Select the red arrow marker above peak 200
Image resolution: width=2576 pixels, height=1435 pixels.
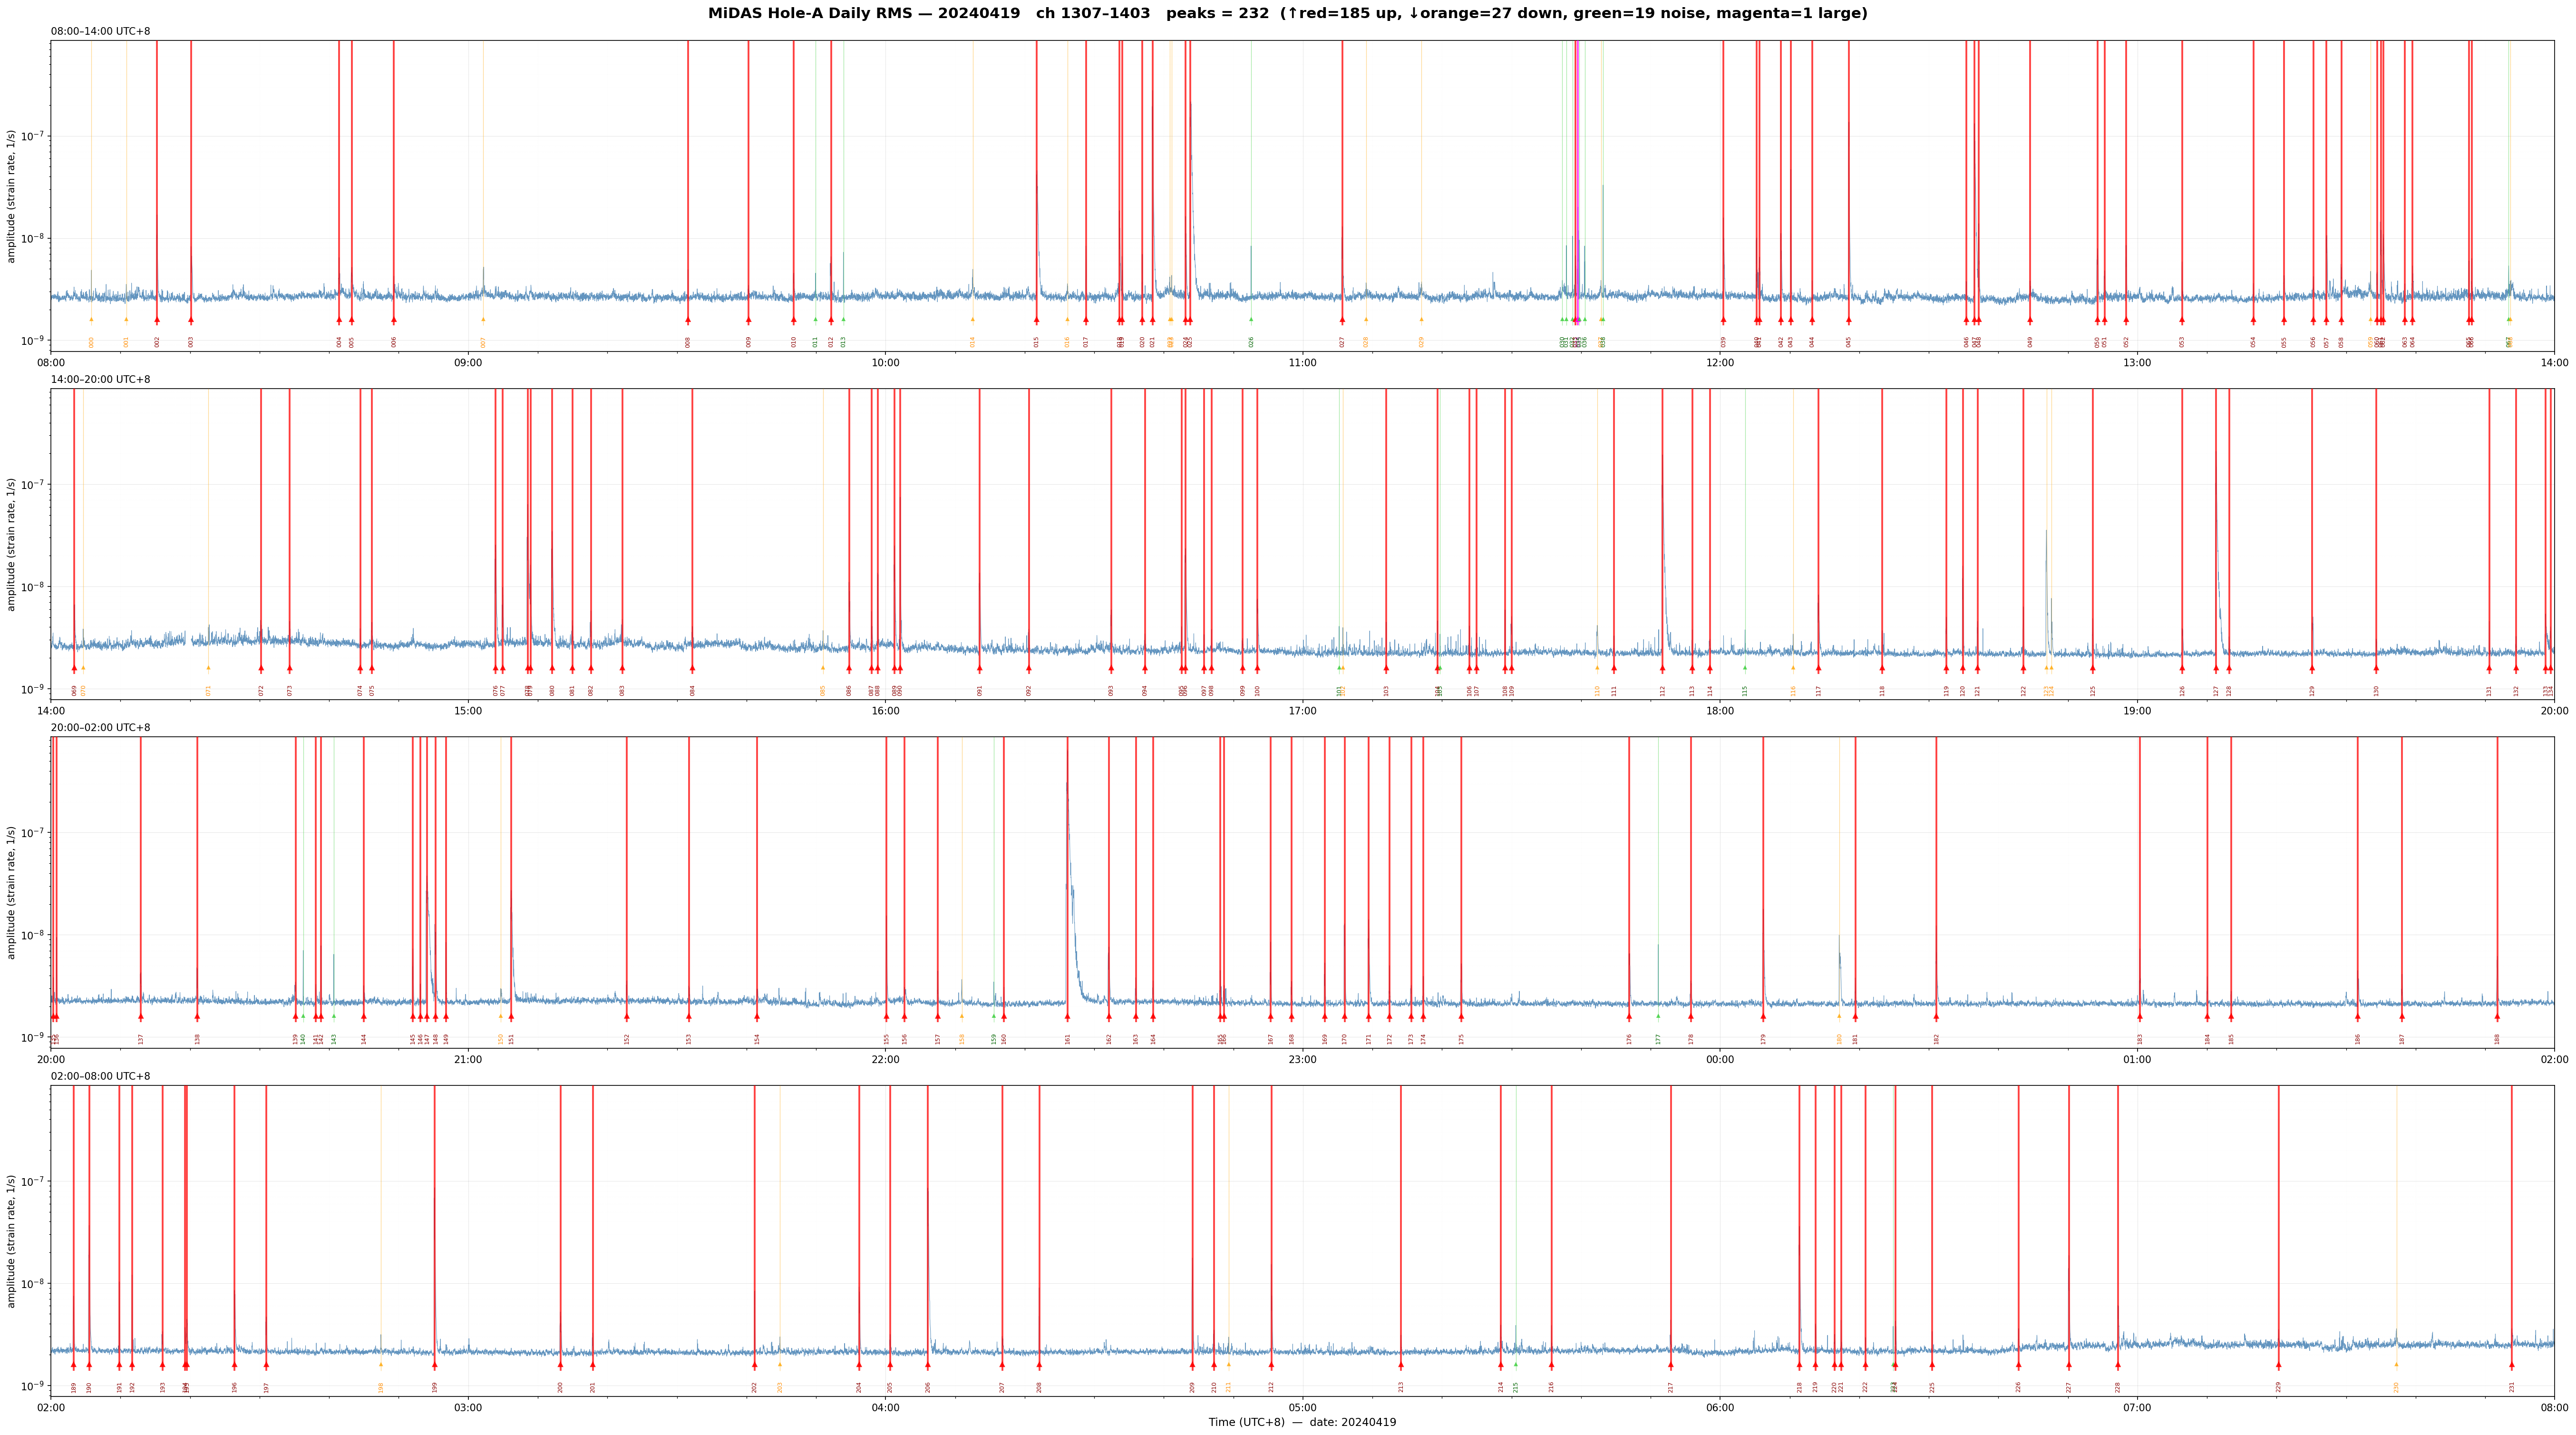pyautogui.click(x=560, y=1365)
